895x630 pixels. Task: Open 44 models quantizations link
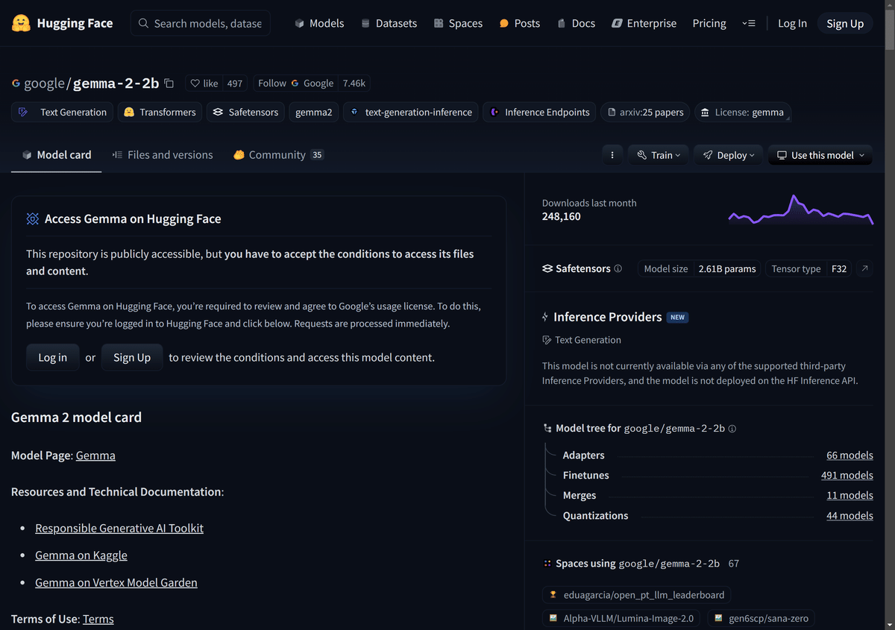850,515
